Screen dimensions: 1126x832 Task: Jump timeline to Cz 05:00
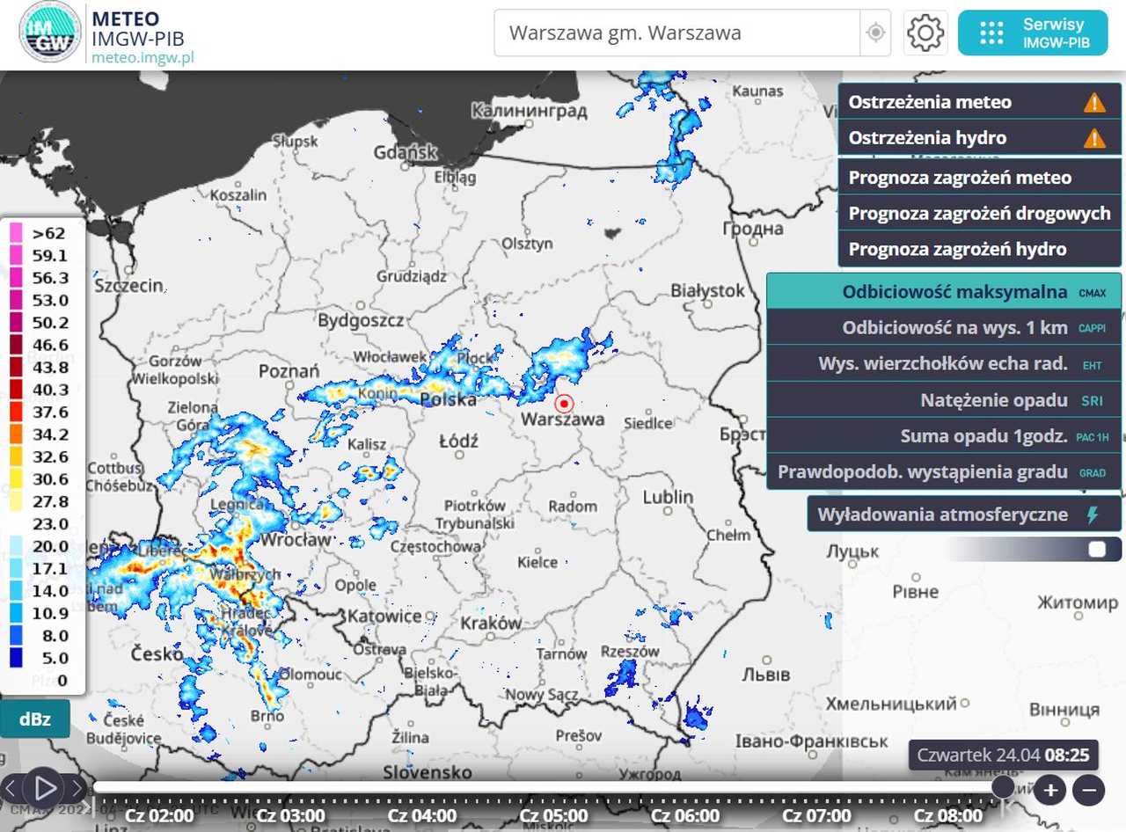click(554, 816)
